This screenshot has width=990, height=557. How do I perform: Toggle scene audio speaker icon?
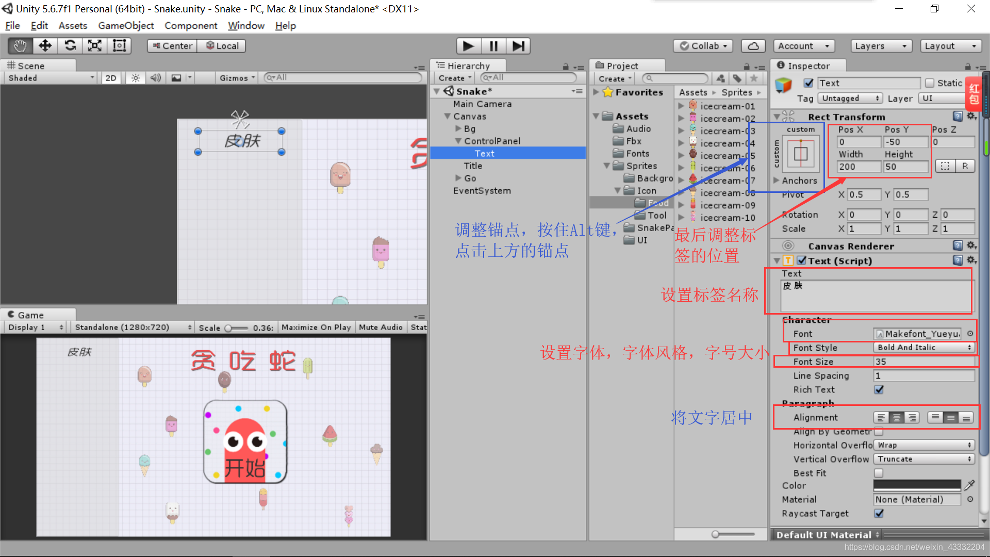[x=155, y=78]
